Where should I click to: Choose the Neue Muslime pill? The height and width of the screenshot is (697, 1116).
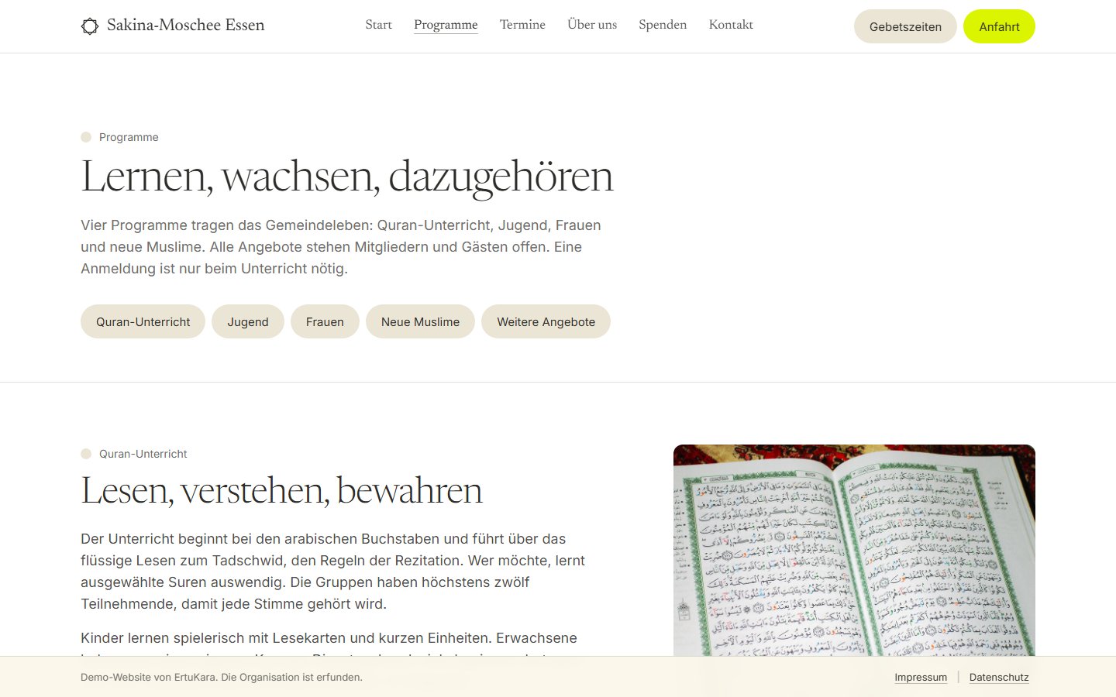[x=420, y=321]
